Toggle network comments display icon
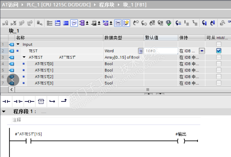Viewport: 231px width, 157px height. pos(118,23)
